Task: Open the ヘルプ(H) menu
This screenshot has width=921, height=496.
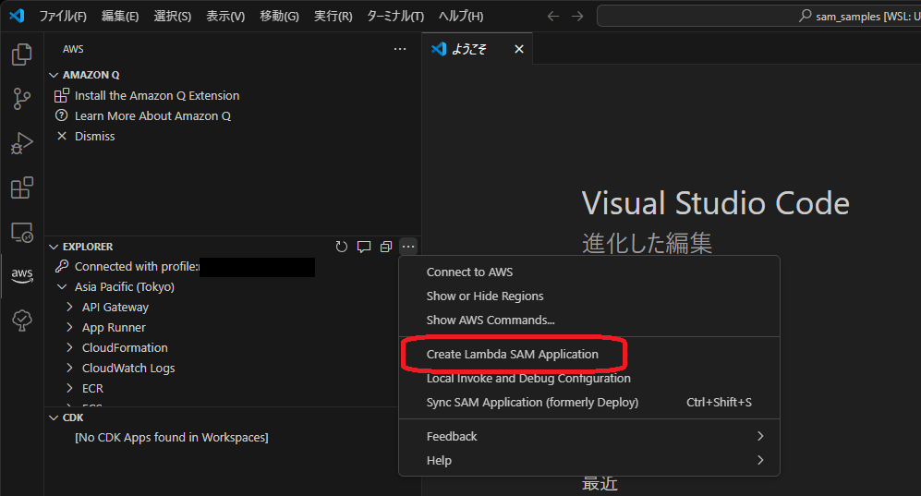Action: coord(461,16)
